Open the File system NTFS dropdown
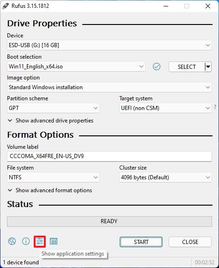Image resolution: width=219 pixels, height=268 pixels. click(53, 177)
